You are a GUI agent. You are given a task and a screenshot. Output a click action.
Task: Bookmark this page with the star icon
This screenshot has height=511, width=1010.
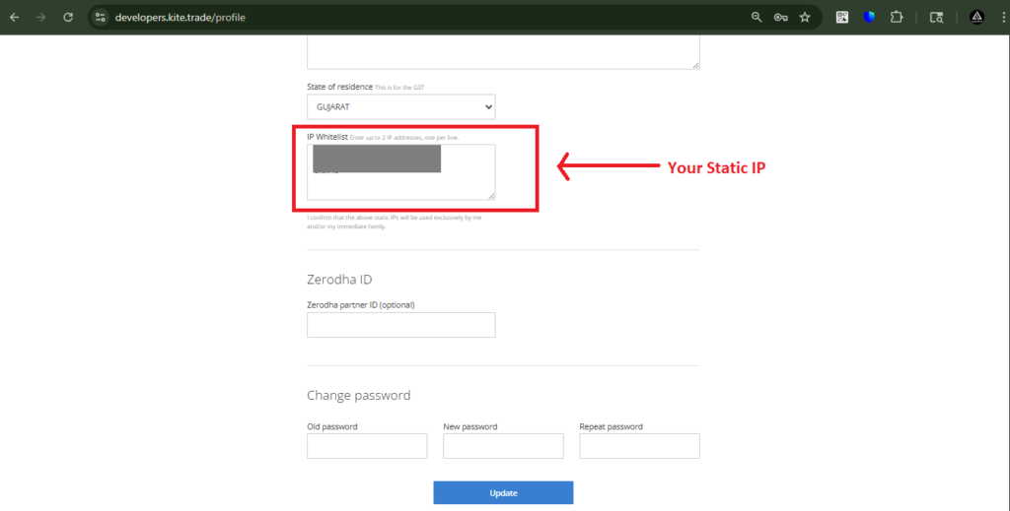pos(805,17)
